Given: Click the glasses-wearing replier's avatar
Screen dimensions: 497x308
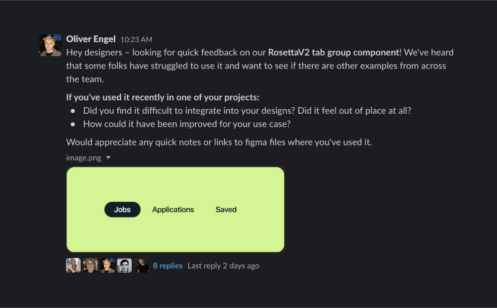Looking at the screenshot, I should [90, 266].
